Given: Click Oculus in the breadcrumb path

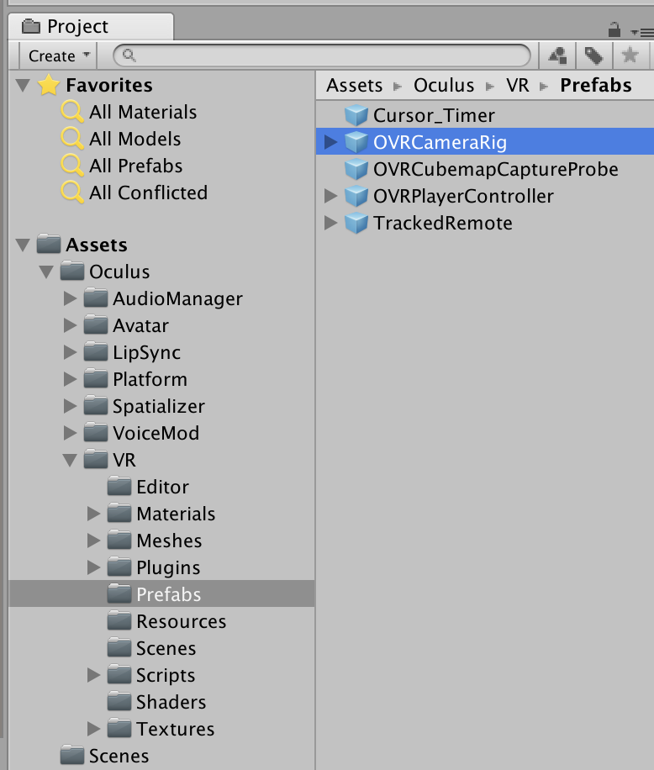Looking at the screenshot, I should pos(444,85).
